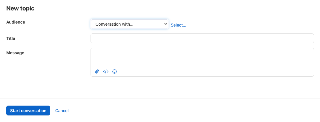Click the 'Conversation with...' text in the combo box

114,24
